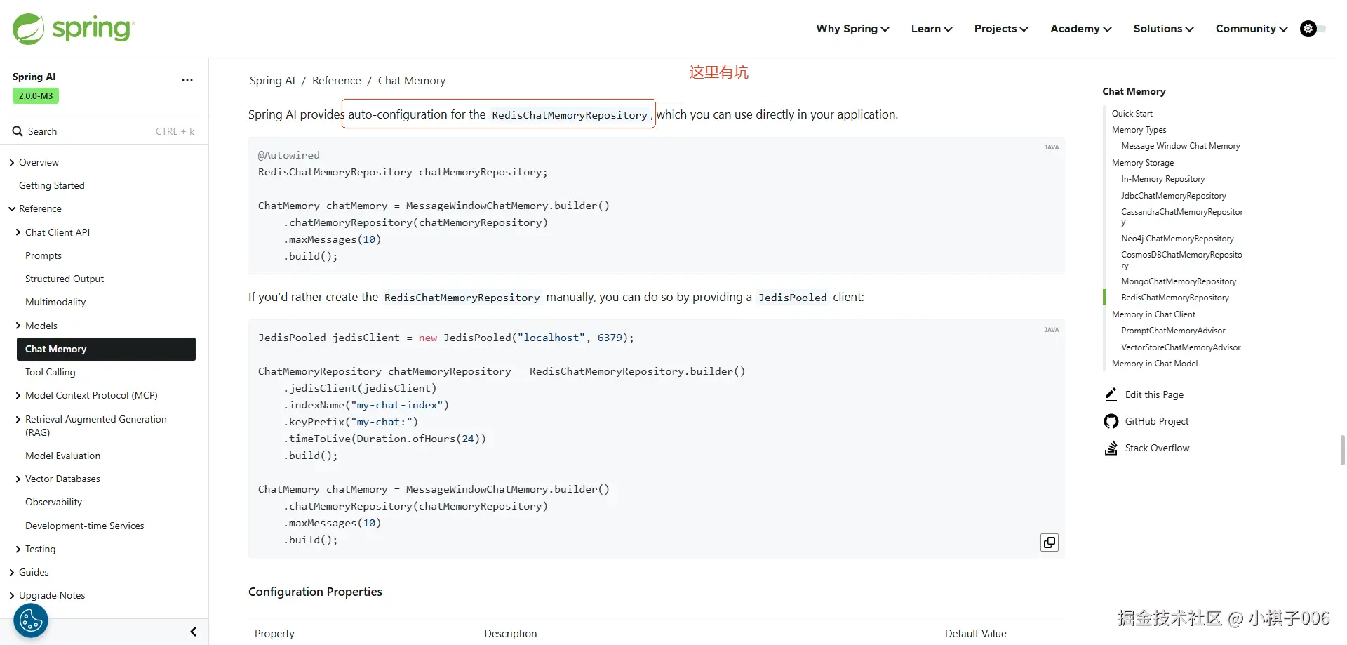Copy the JedisPooled code block
Image resolution: width=1347 pixels, height=645 pixels.
tap(1049, 543)
